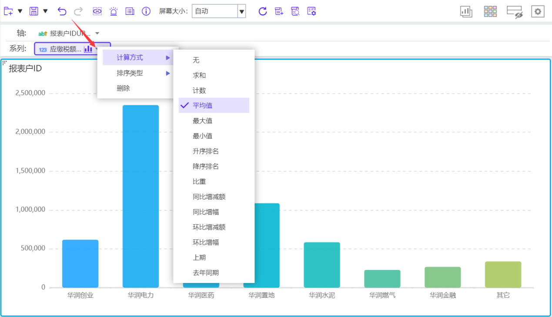Viewport: 552px width, 317px height.
Task: Open the settings gear icon at top right
Action: click(x=538, y=11)
